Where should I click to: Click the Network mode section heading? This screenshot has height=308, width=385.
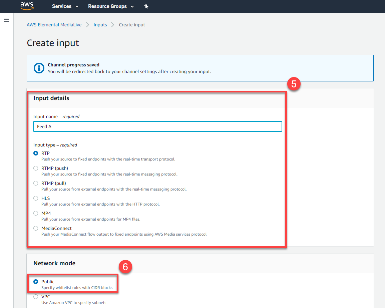pos(54,263)
